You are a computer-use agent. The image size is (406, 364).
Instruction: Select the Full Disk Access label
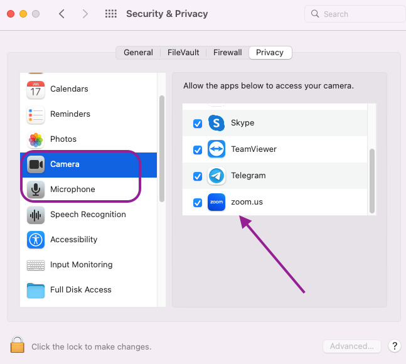pyautogui.click(x=81, y=290)
